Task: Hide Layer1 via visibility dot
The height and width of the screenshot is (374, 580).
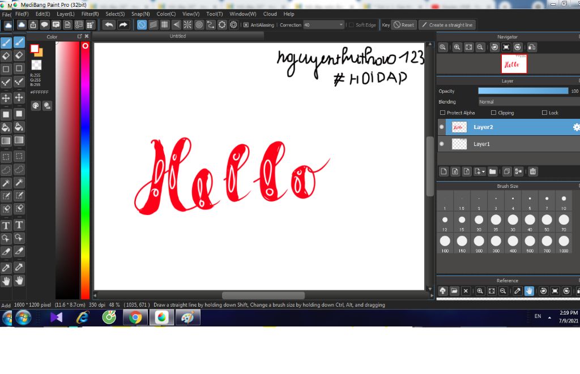Action: pyautogui.click(x=442, y=144)
